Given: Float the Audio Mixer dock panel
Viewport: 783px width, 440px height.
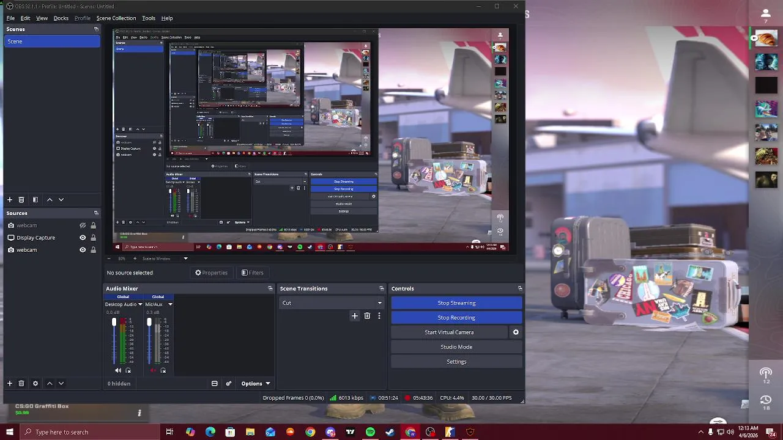Looking at the screenshot, I should (x=270, y=288).
